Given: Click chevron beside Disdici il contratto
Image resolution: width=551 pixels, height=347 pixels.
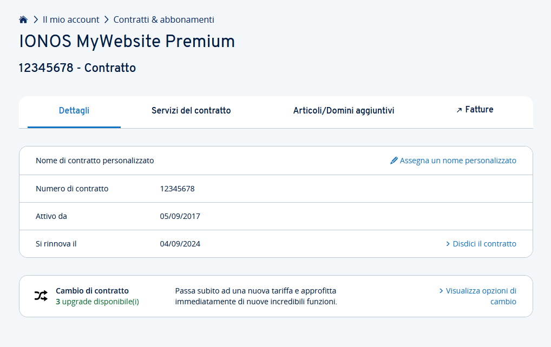Looking at the screenshot, I should coord(448,244).
